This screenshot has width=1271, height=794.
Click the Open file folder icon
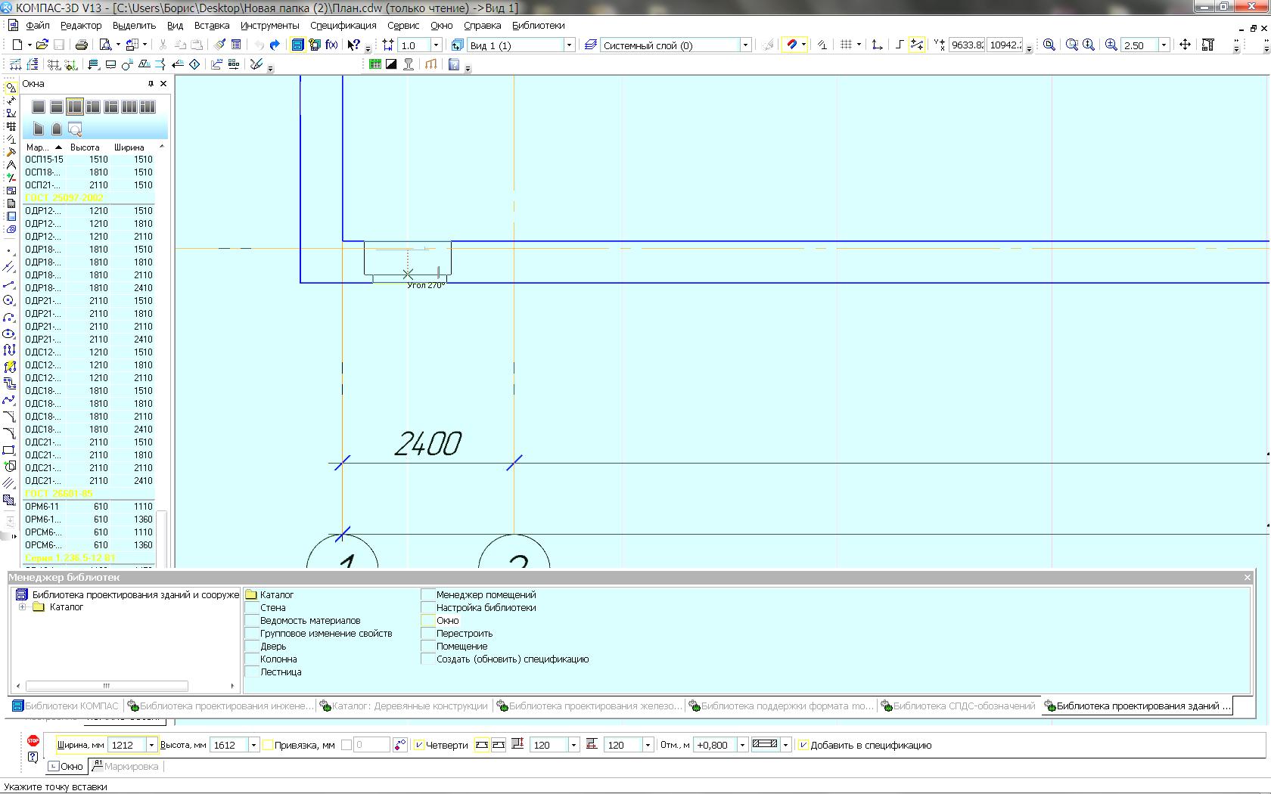pyautogui.click(x=42, y=45)
